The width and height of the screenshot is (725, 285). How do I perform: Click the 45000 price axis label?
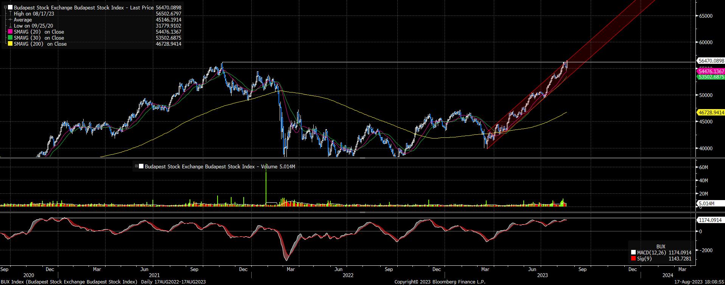(x=706, y=122)
